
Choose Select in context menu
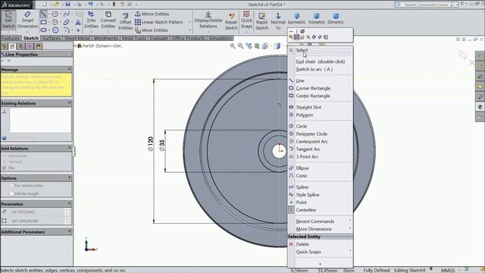[320, 50]
